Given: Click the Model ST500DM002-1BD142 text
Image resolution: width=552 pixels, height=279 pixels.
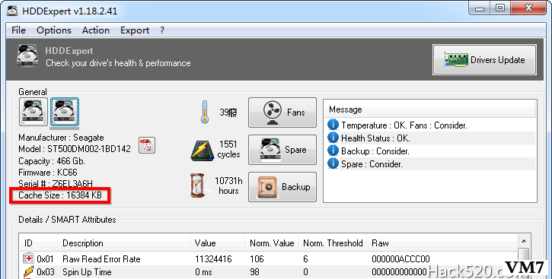Looking at the screenshot, I should [x=75, y=149].
